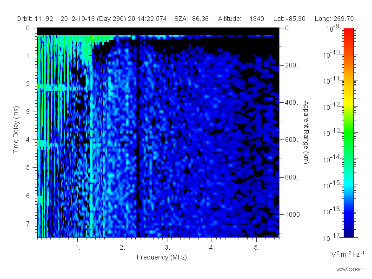372x279 pixels.
Task: Click the '800.' Apparent Range tick label
Action: click(292, 177)
